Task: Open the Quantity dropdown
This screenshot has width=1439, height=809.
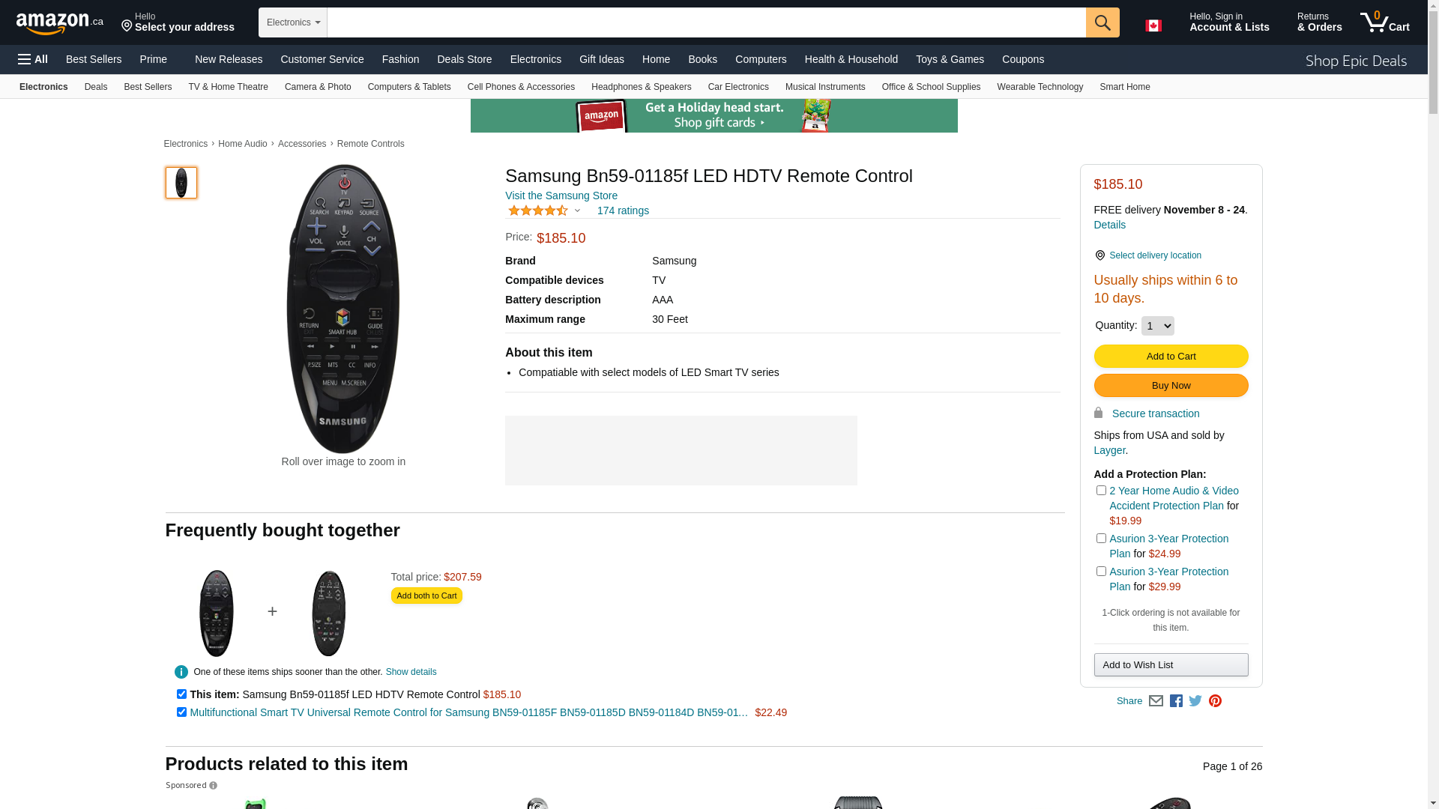Action: [1157, 326]
